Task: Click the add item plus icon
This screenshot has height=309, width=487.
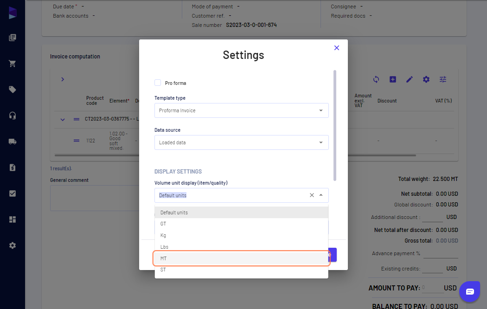Action: click(392, 79)
